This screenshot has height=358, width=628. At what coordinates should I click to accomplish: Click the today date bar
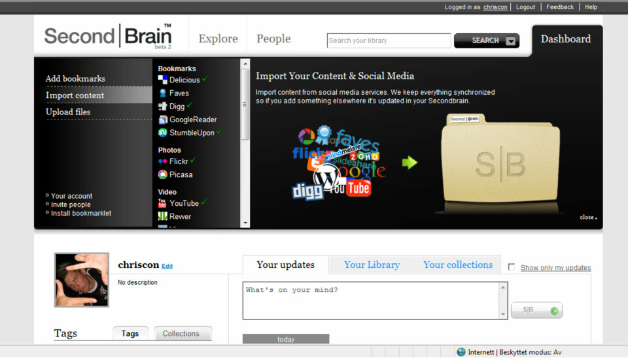[286, 339]
